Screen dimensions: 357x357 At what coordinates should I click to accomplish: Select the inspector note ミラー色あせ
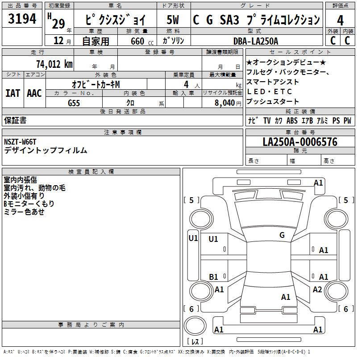tap(24, 212)
